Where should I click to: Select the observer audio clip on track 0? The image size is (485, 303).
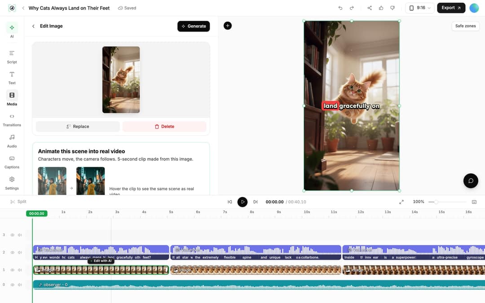tap(259, 285)
